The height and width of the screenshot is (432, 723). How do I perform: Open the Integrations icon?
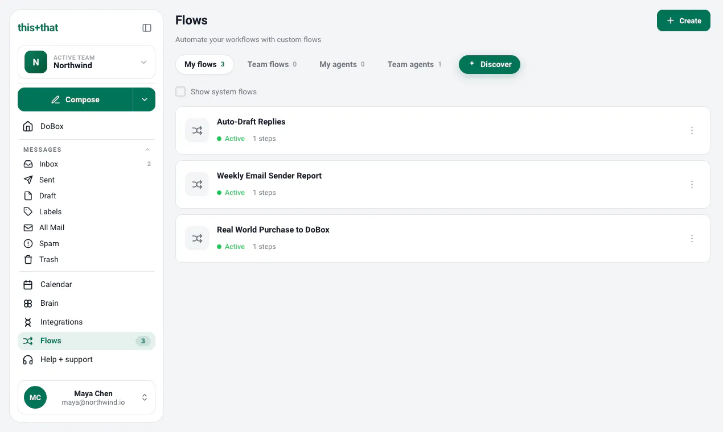pos(28,322)
